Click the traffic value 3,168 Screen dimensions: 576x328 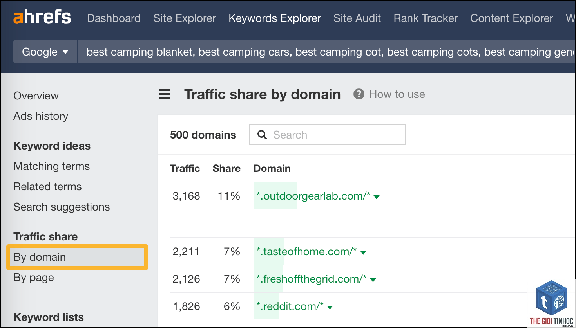(186, 196)
